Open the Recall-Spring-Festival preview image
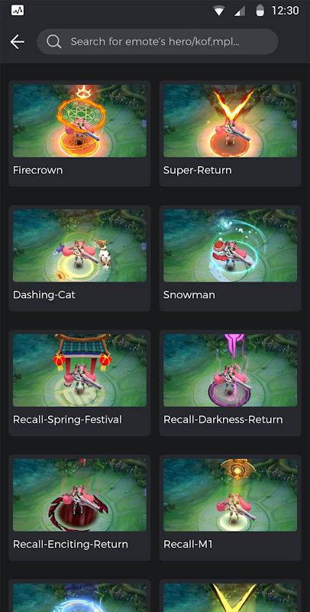Image resolution: width=310 pixels, height=612 pixels. point(80,370)
